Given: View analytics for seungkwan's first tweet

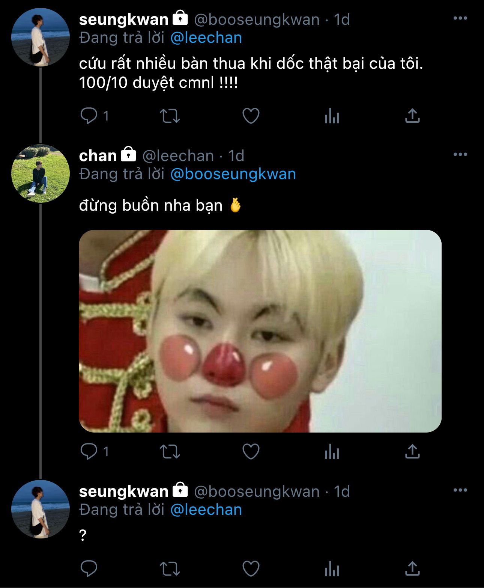Looking at the screenshot, I should tap(332, 116).
